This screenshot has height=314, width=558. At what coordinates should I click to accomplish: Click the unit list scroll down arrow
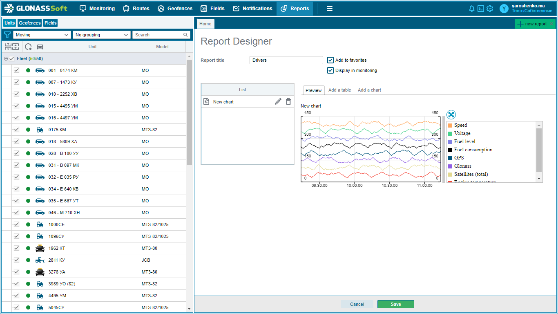pos(189,309)
